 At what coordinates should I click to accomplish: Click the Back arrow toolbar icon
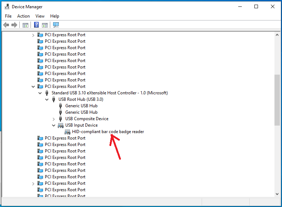6,25
